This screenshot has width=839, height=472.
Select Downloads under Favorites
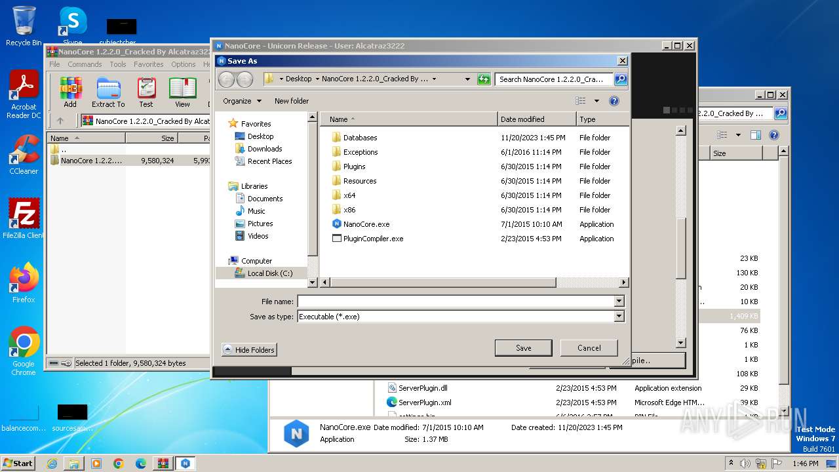point(265,149)
